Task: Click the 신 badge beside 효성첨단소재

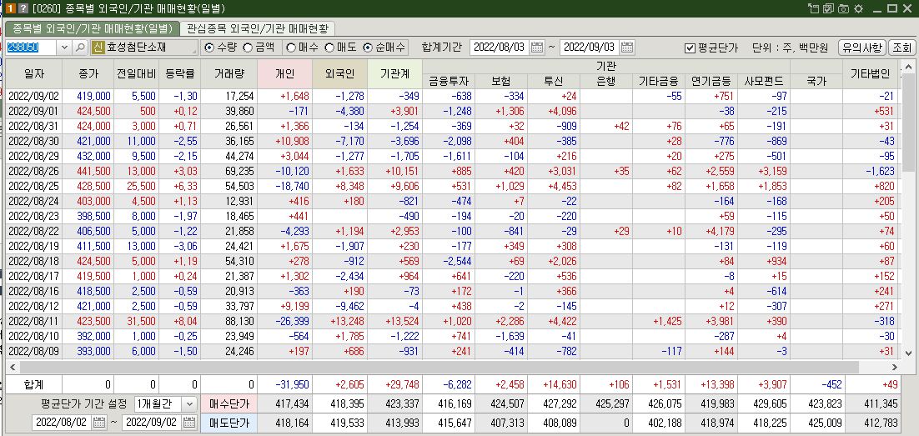Action: point(98,48)
